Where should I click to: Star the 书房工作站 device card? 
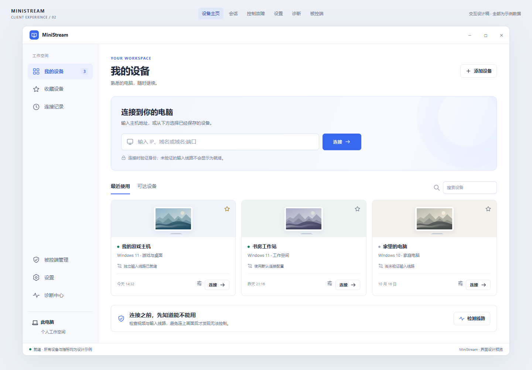click(357, 209)
